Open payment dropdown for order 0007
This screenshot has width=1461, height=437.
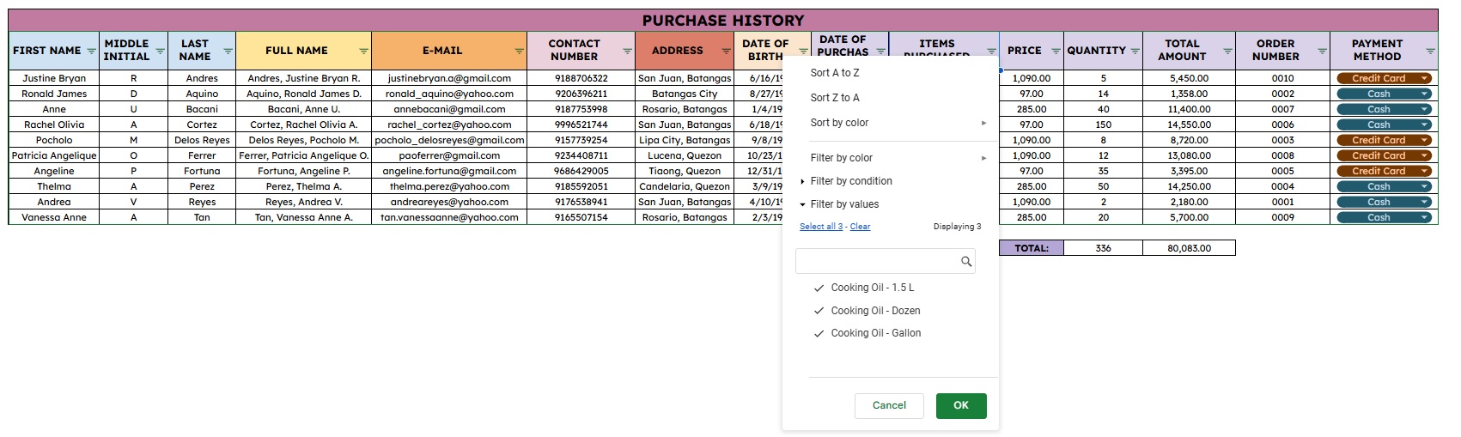(1425, 109)
